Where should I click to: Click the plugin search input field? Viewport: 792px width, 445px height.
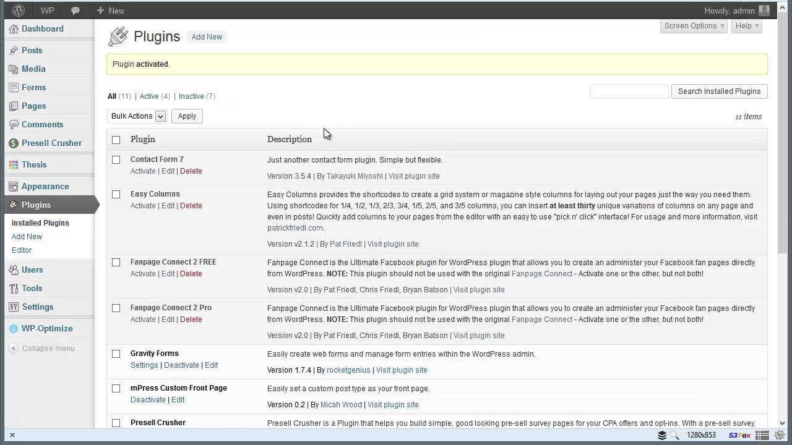(629, 91)
